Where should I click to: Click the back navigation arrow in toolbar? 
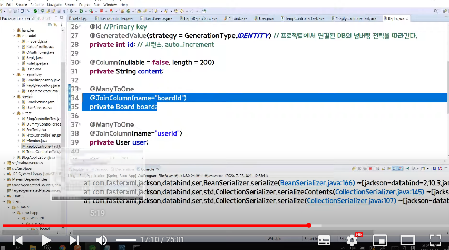(x=182, y=11)
